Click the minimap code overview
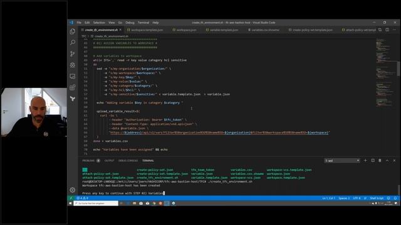Image resolution: width=401 pixels, height=225 pixels. click(385, 72)
